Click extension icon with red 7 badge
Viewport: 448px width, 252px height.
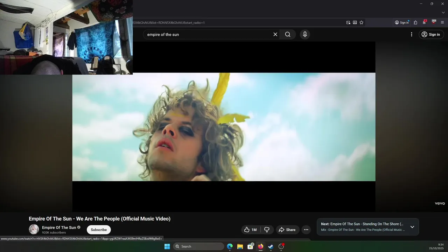(425, 22)
